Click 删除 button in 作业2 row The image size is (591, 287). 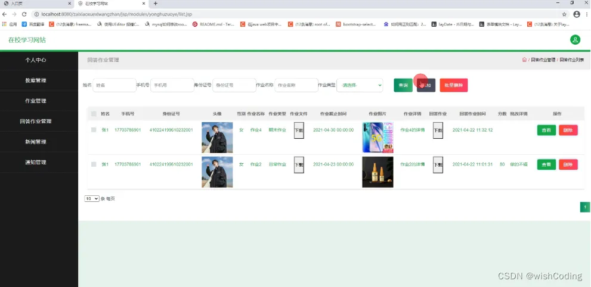(x=568, y=164)
